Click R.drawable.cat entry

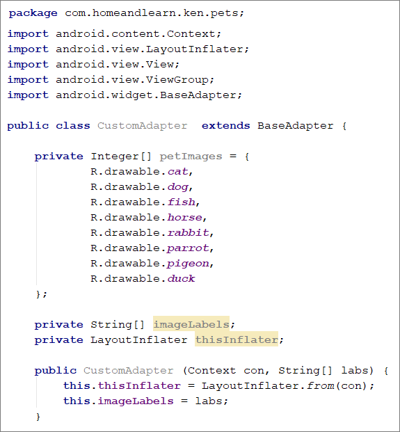[142, 172]
